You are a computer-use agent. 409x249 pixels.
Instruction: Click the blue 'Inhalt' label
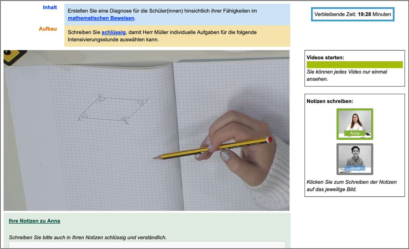pos(50,7)
